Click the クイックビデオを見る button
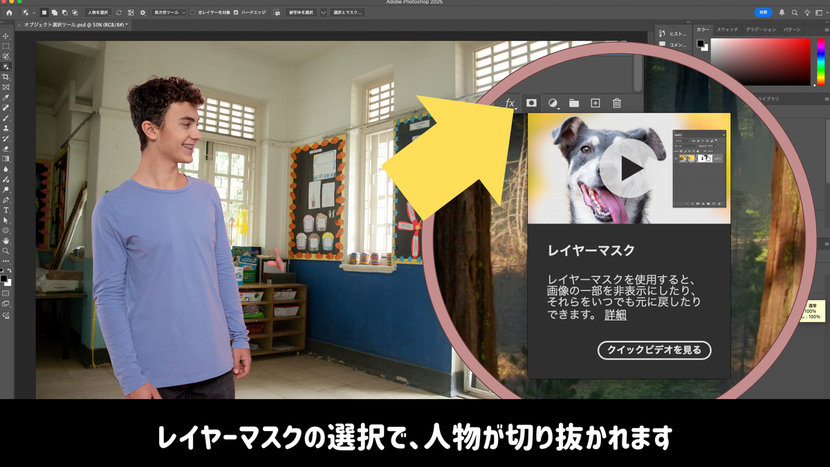Image resolution: width=830 pixels, height=467 pixels. tap(654, 350)
